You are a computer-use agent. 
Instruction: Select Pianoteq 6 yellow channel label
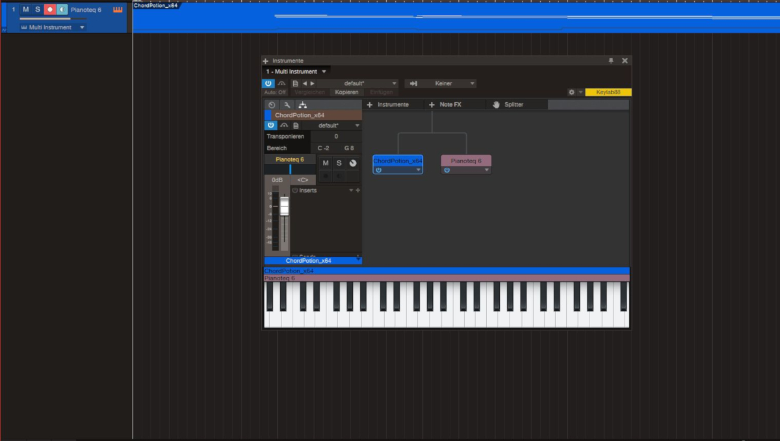[x=290, y=159]
